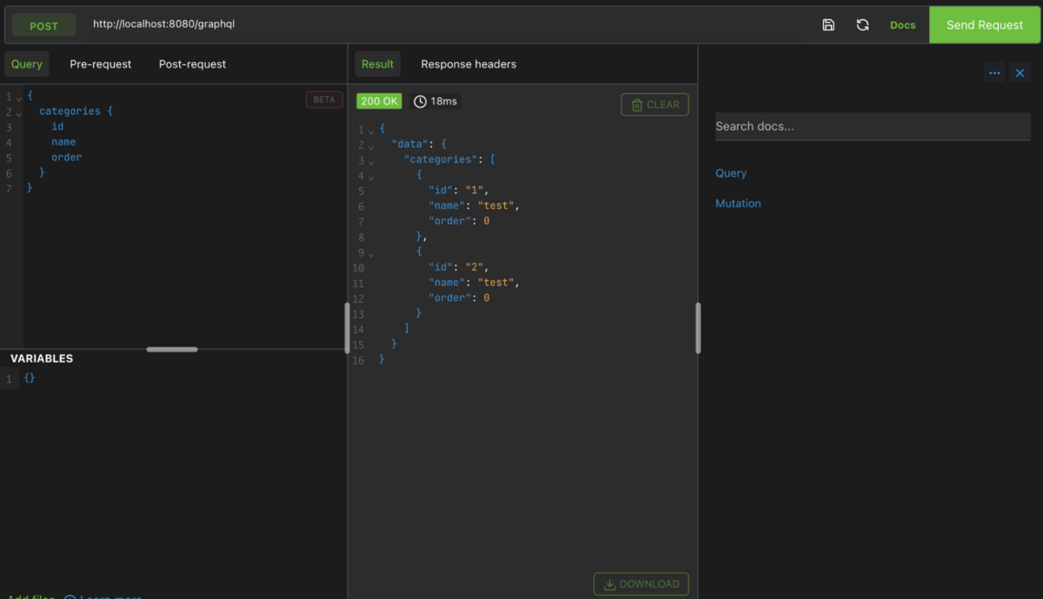Fold the "data" object in result
The image size is (1043, 599).
(371, 146)
